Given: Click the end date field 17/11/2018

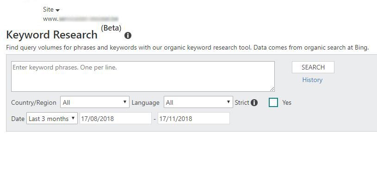Looking at the screenshot, I should pos(194,118).
